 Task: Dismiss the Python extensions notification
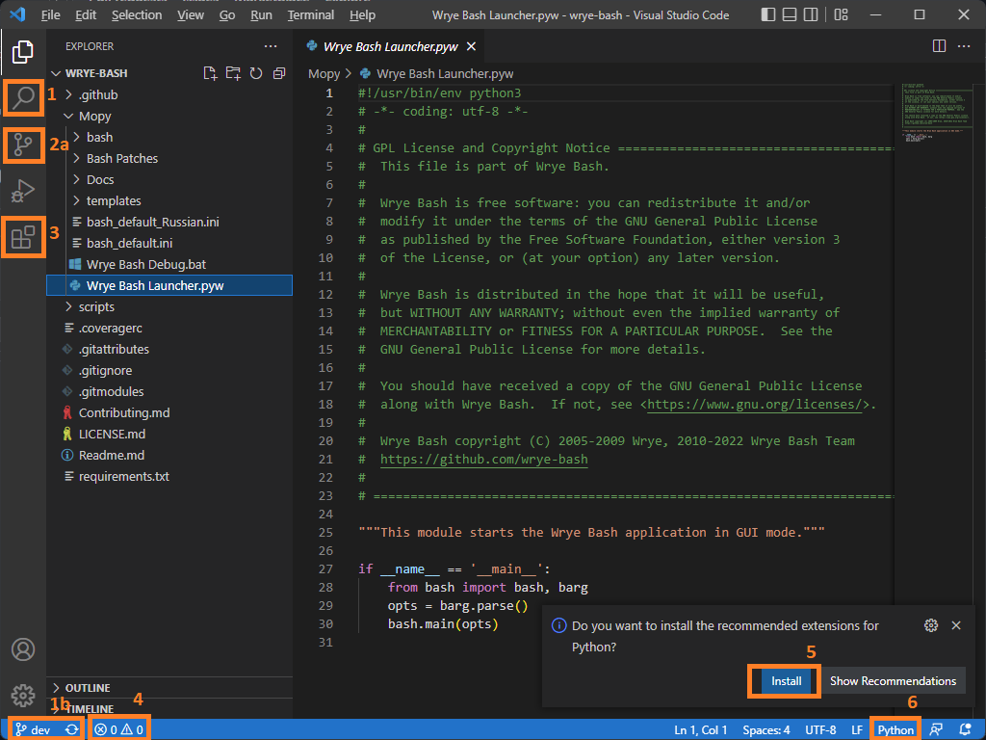[956, 624]
